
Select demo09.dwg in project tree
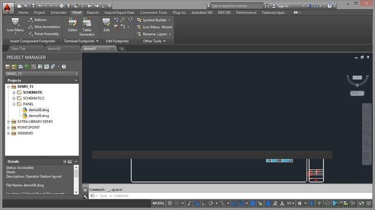click(x=39, y=116)
